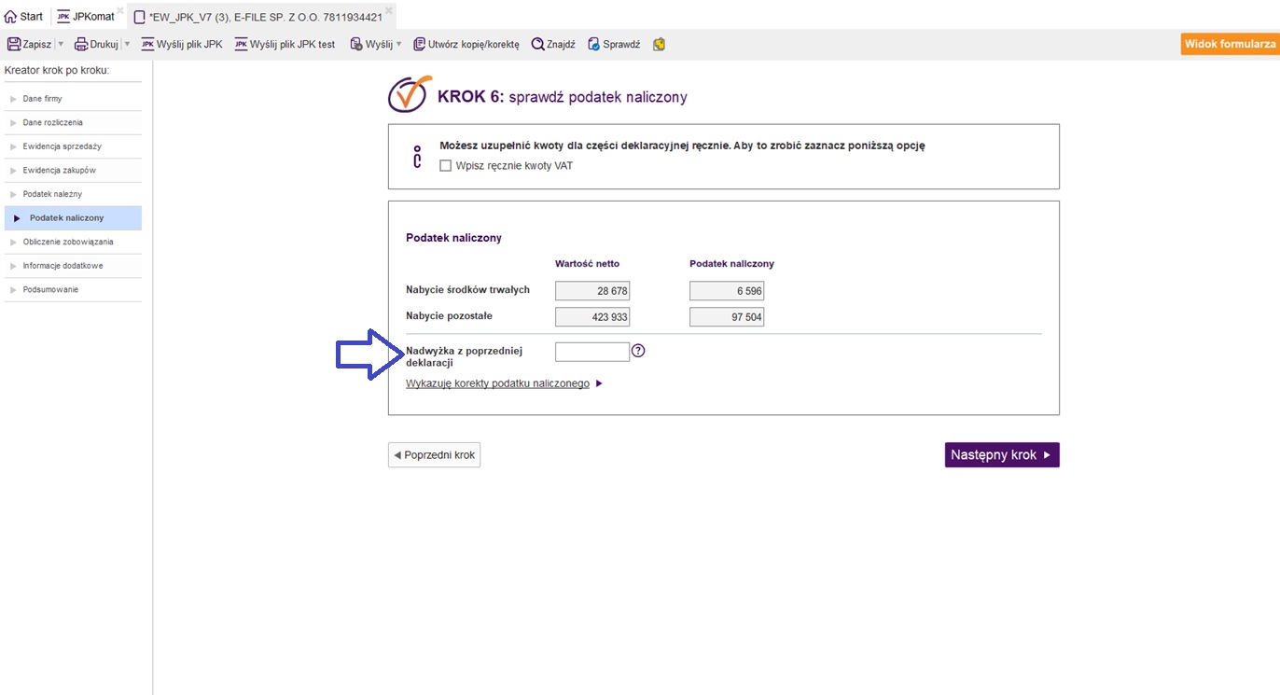Go back with Poprzedni krok button
The height and width of the screenshot is (695, 1280).
click(434, 455)
